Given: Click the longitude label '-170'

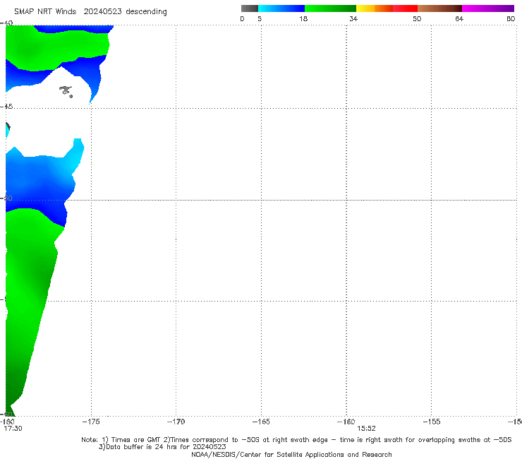Looking at the screenshot, I should [x=176, y=422].
